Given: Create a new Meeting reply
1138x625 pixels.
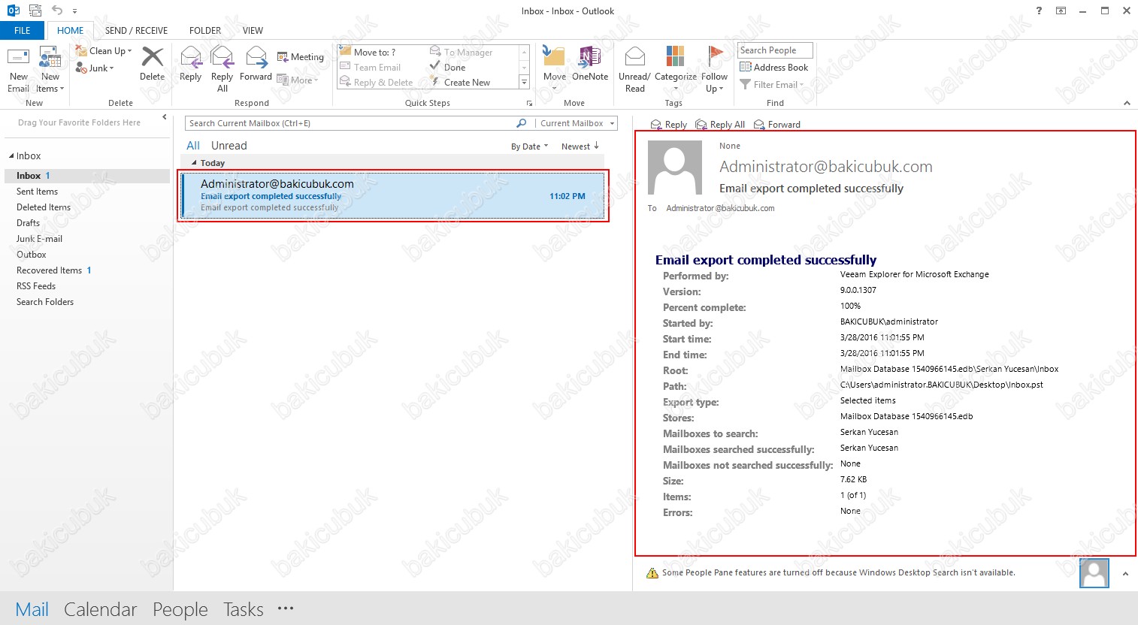Looking at the screenshot, I should point(300,57).
